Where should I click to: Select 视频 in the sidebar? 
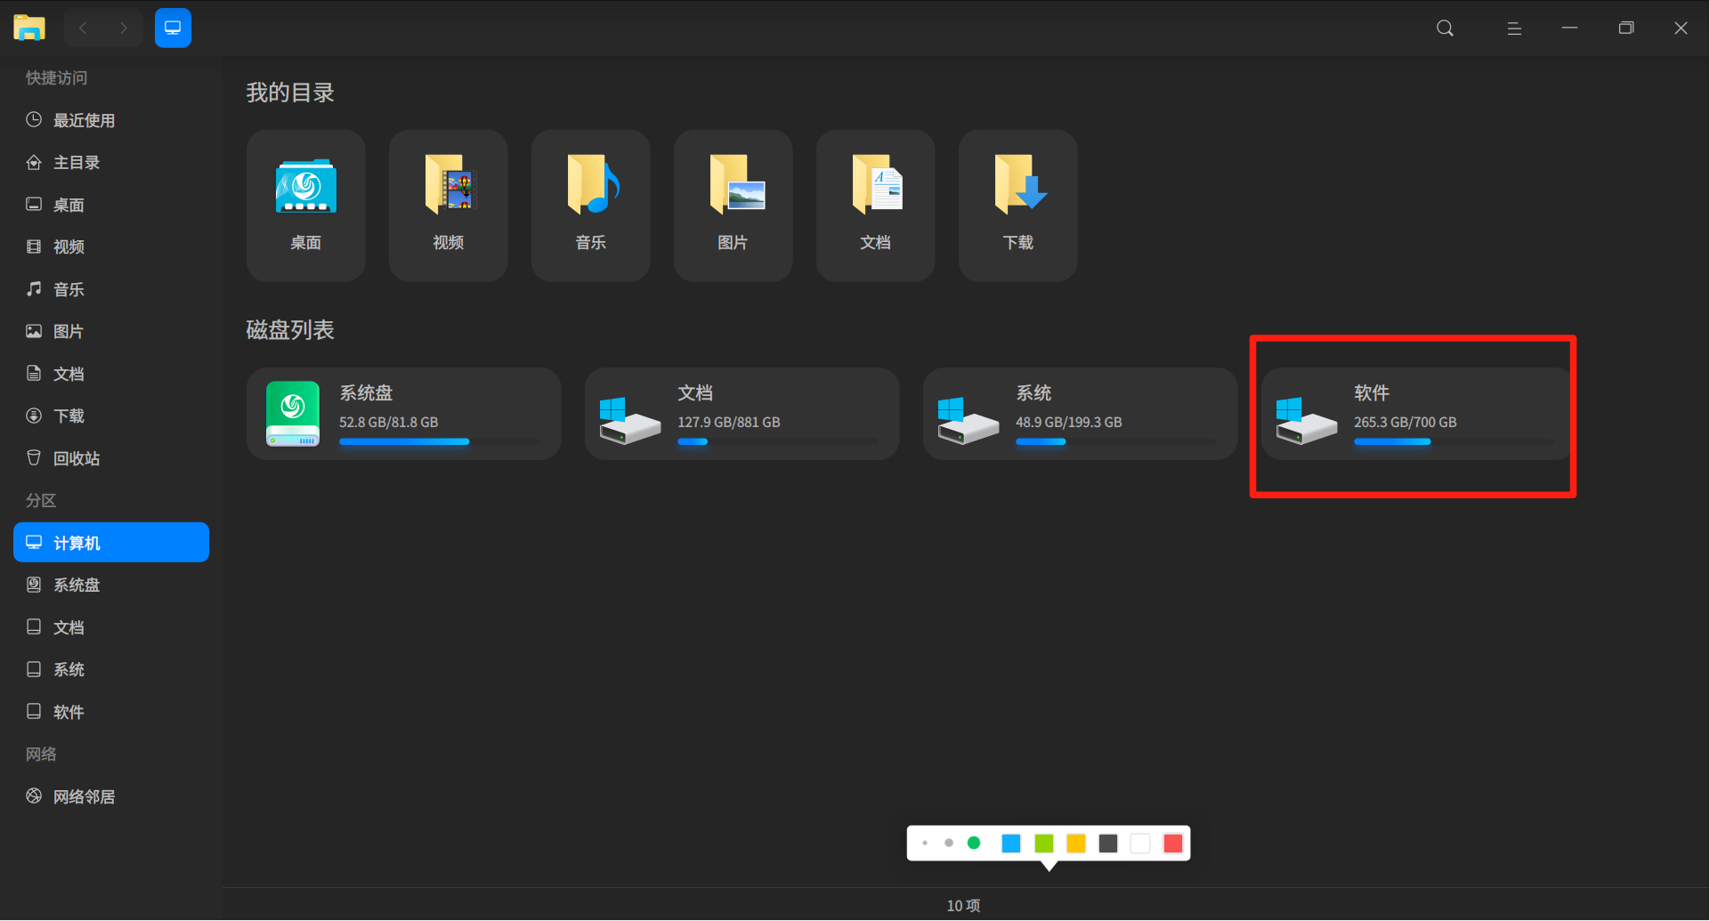111,246
